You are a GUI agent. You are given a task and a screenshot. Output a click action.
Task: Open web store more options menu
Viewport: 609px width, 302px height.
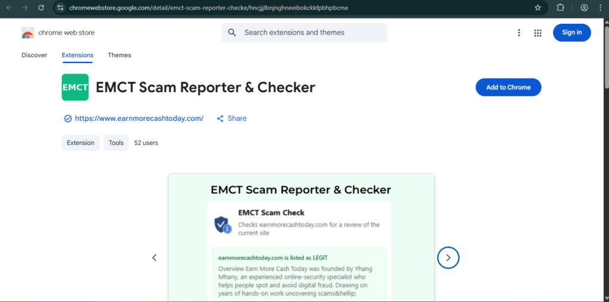[x=519, y=33]
